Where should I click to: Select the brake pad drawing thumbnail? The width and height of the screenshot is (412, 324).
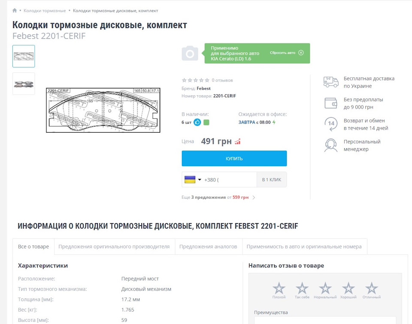click(24, 56)
